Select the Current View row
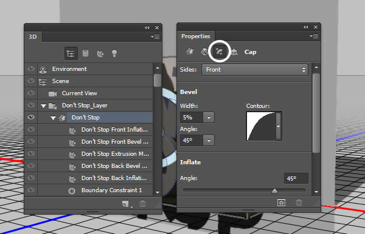Image resolution: width=365 pixels, height=234 pixels. click(96, 93)
